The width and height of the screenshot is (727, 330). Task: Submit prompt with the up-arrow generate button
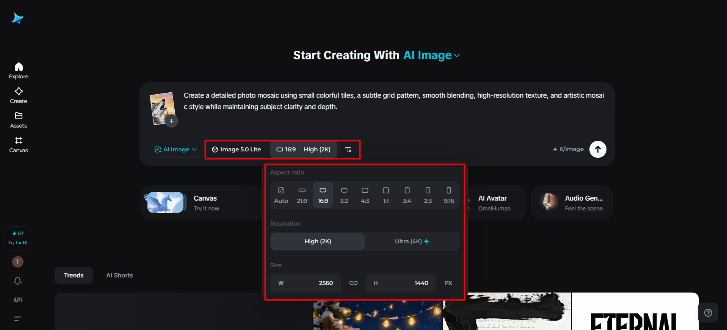pos(598,149)
